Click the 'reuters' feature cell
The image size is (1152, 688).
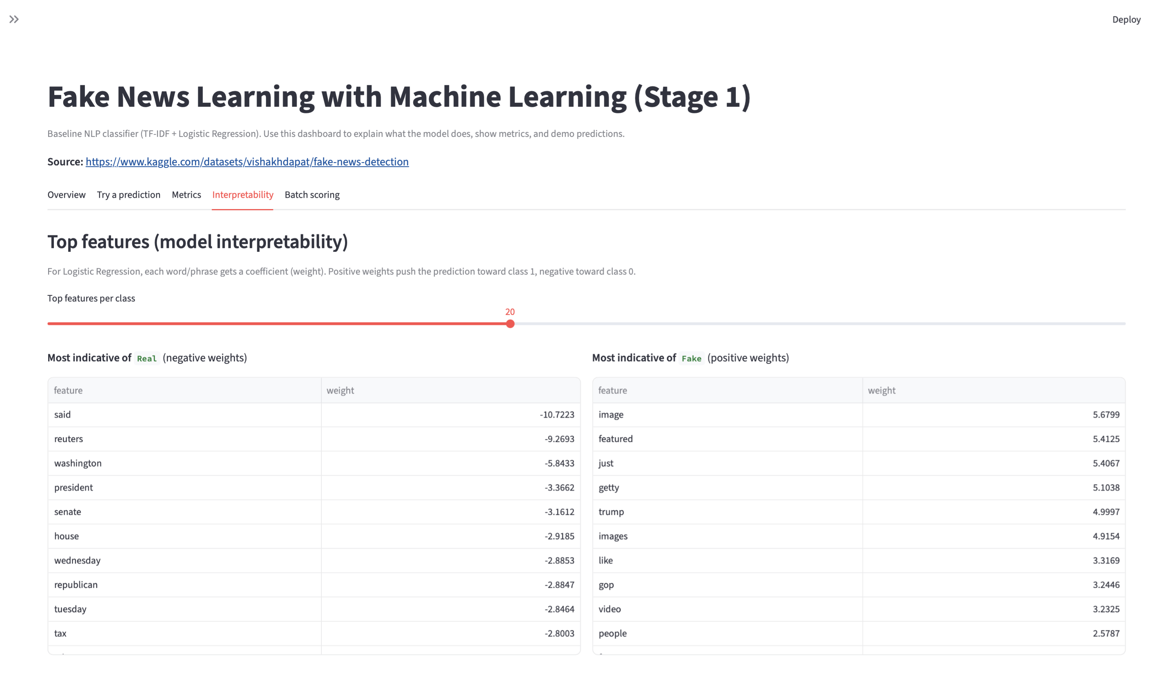[184, 439]
